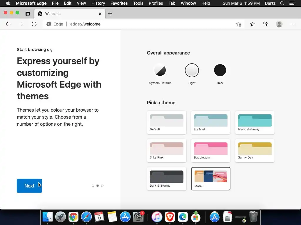This screenshot has width=301, height=225.
Task: Choose the Silky Pink theme
Action: pyautogui.click(x=167, y=151)
